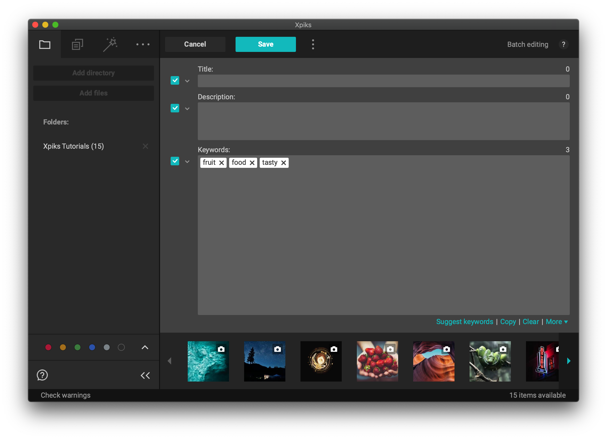The image size is (607, 439).
Task: Uncheck the Title field checkbox
Action: pyautogui.click(x=175, y=80)
